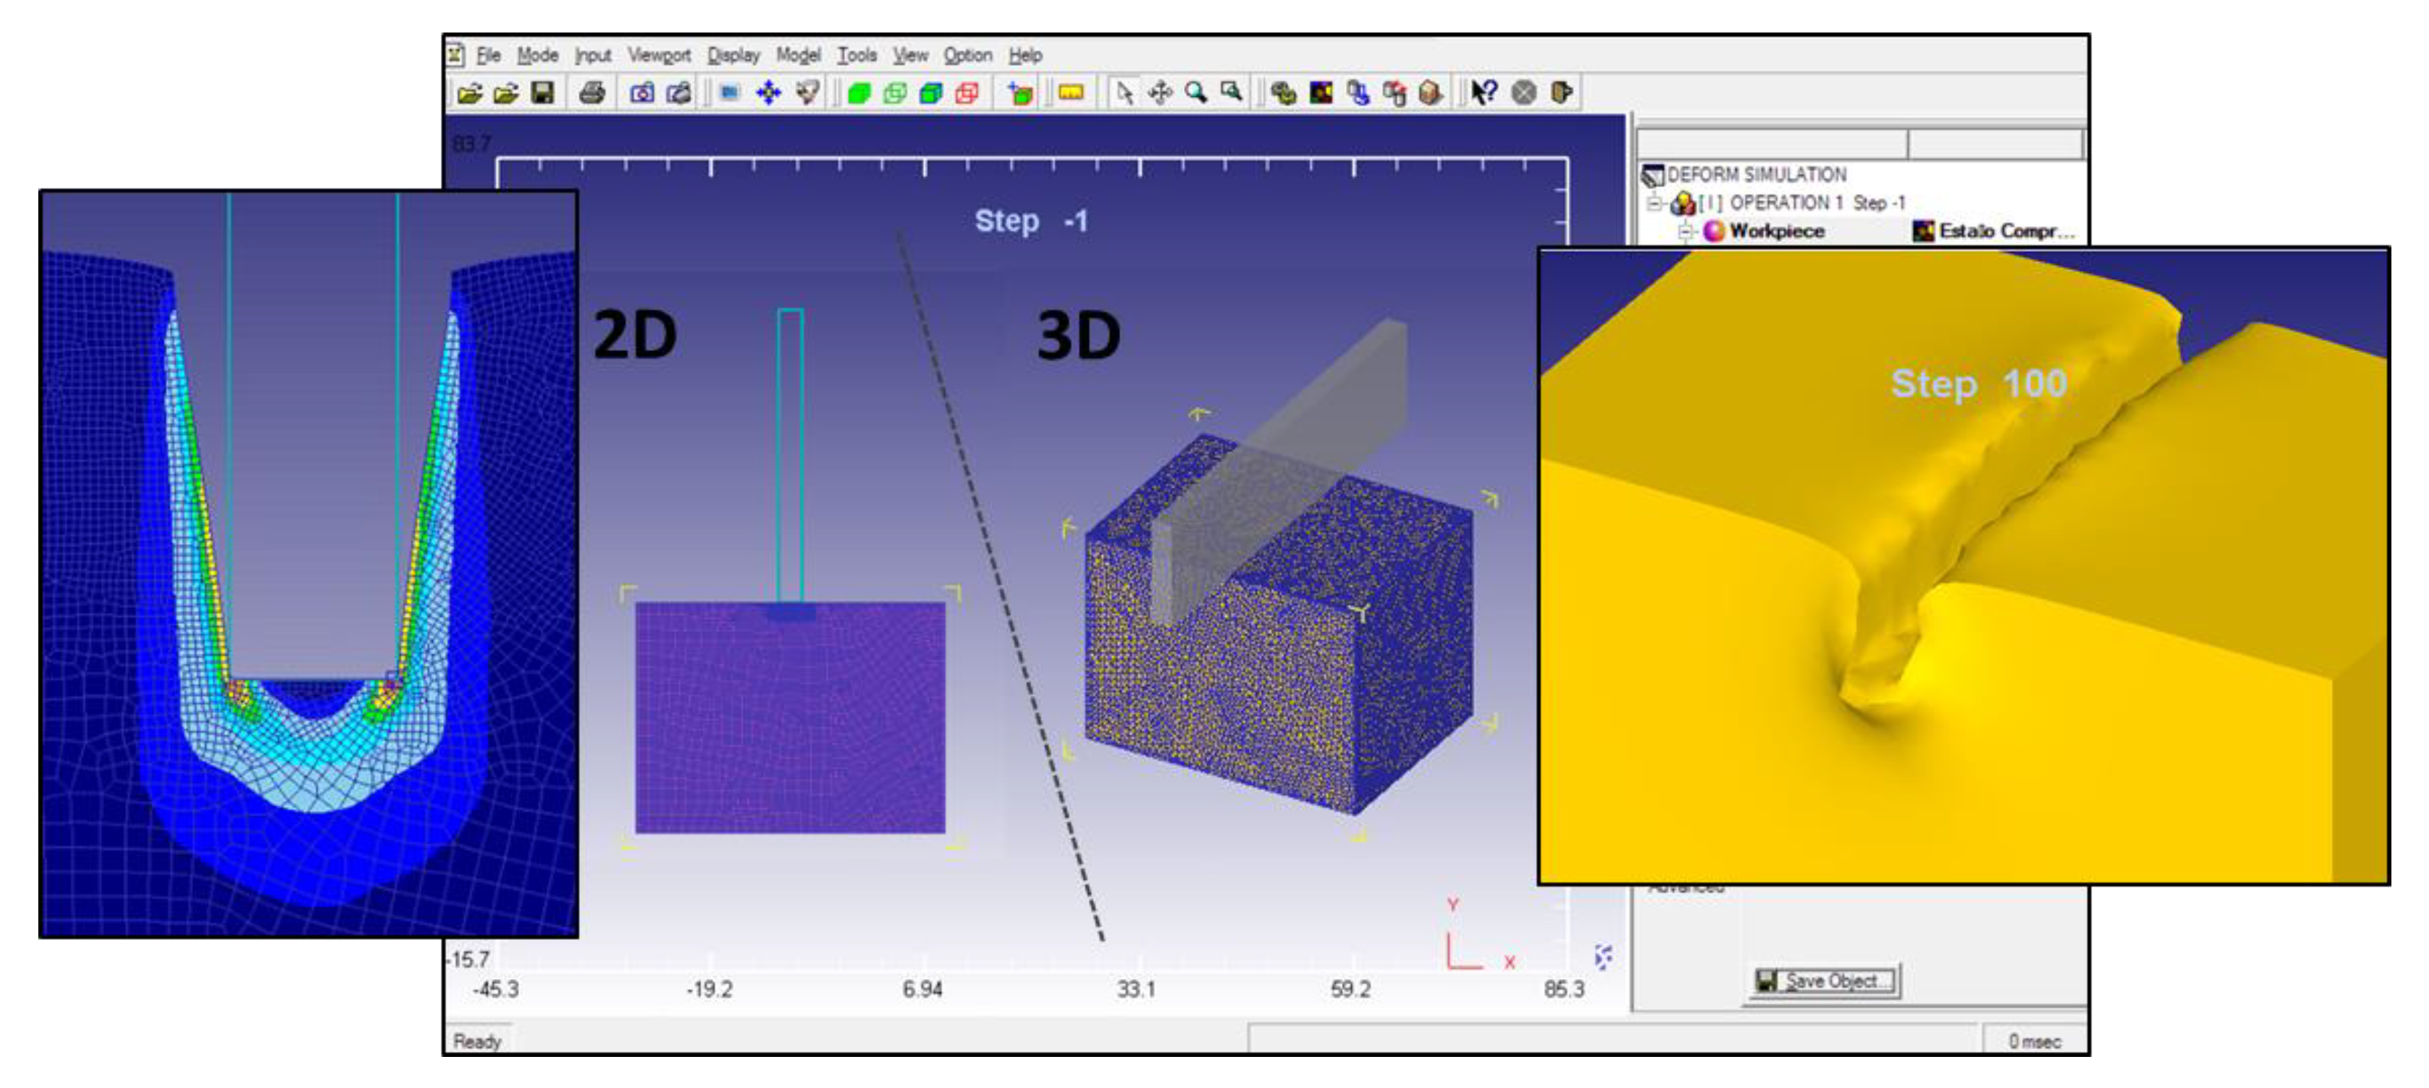This screenshot has width=2429, height=1088.
Task: Activate the pan move arrows tool
Action: pos(1160,92)
